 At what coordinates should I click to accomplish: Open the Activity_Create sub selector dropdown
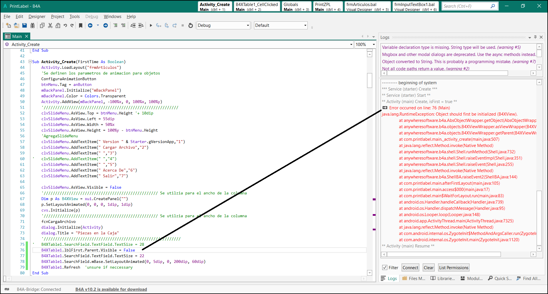351,45
